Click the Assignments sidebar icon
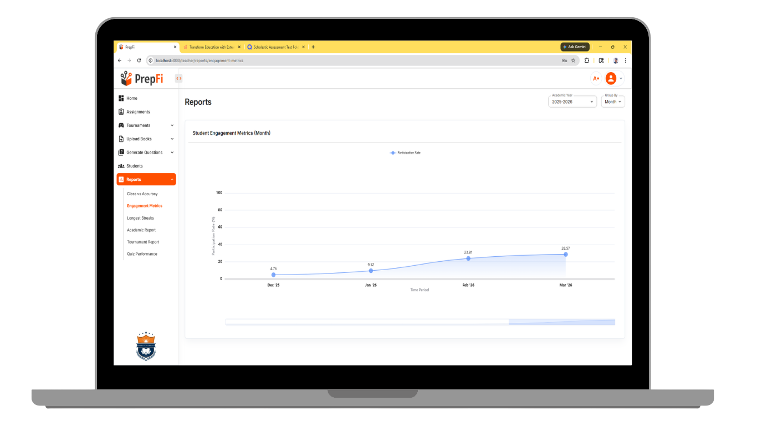This screenshot has width=757, height=426. 121,111
